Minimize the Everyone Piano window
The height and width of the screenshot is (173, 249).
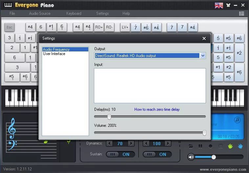pyautogui.click(x=236, y=5)
